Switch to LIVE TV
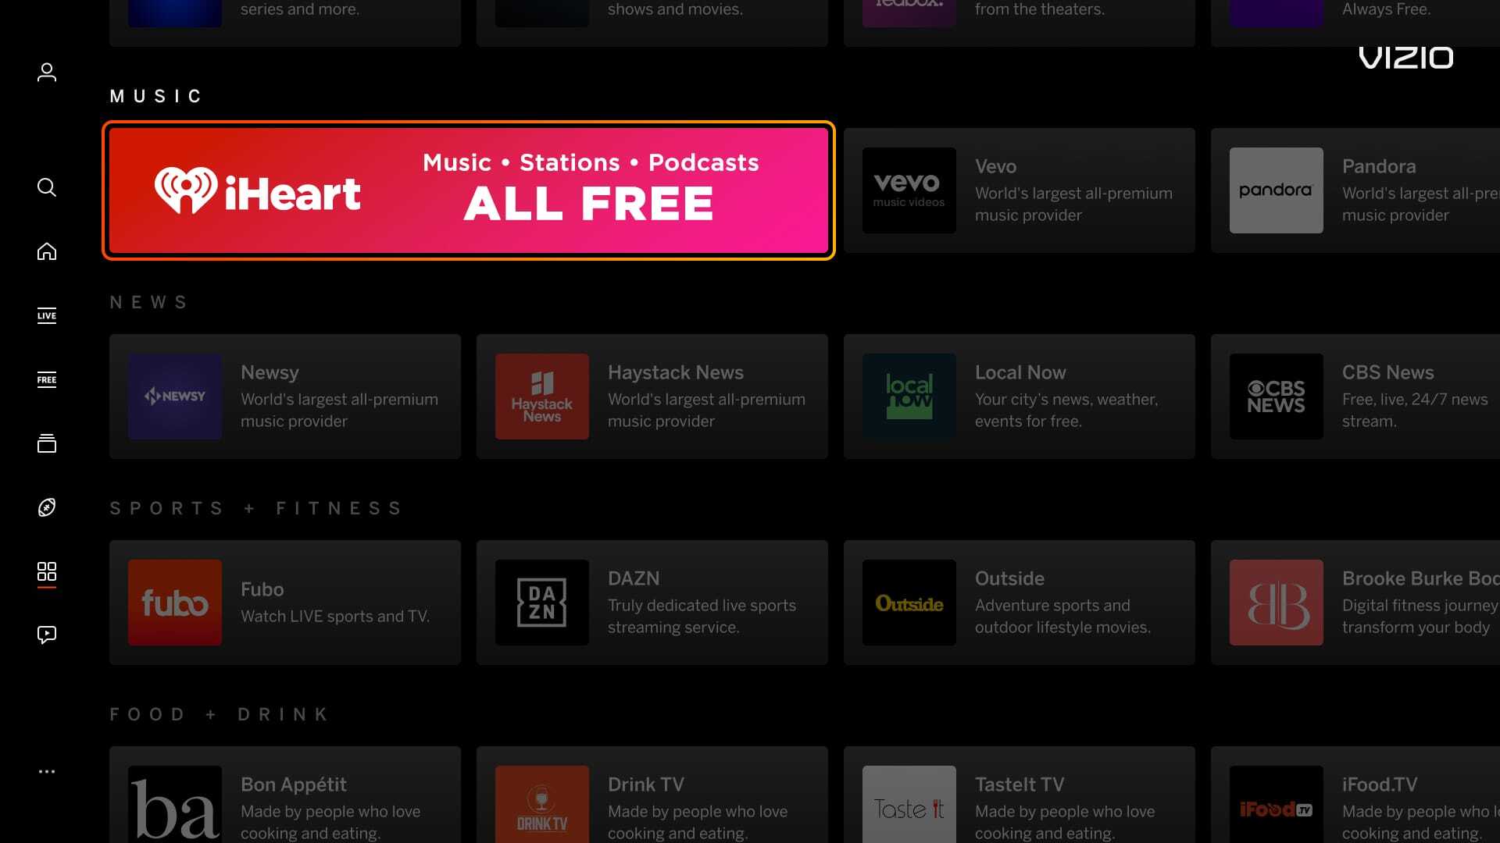 point(47,315)
